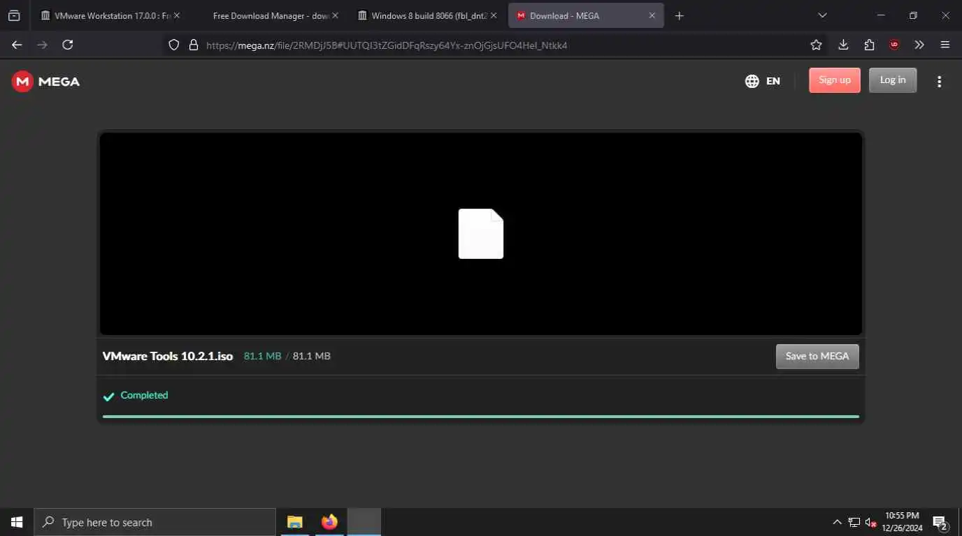The height and width of the screenshot is (536, 962).
Task: List all tabs dropdown arrow
Action: (822, 15)
